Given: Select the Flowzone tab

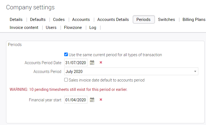Looking at the screenshot, I should pyautogui.click(x=73, y=28).
